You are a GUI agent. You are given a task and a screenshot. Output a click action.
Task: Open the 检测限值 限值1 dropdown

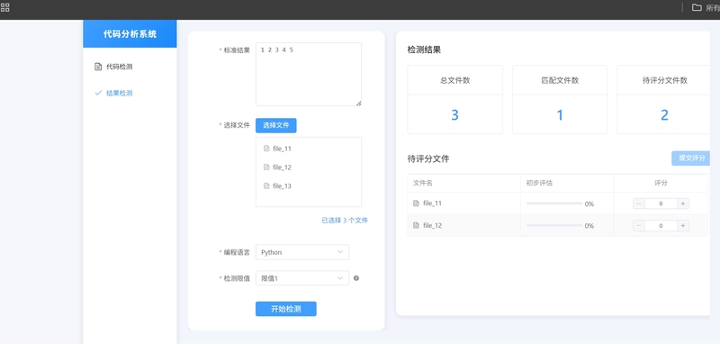click(x=302, y=278)
